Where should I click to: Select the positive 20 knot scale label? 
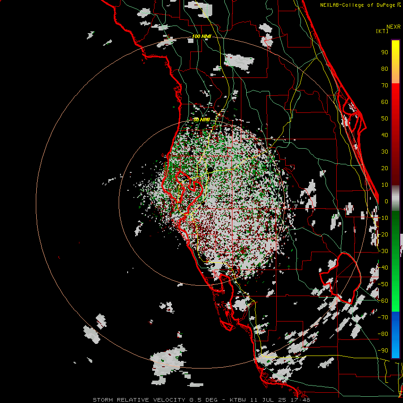[385, 168]
